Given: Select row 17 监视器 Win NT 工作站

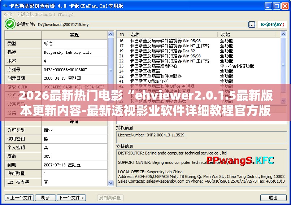Looking at the screenshot, I should (199, 45).
